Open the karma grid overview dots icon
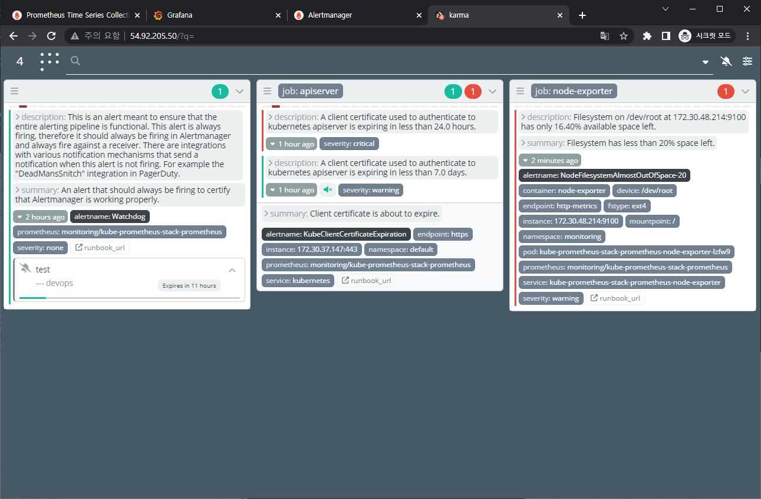This screenshot has height=499, width=761. point(50,61)
